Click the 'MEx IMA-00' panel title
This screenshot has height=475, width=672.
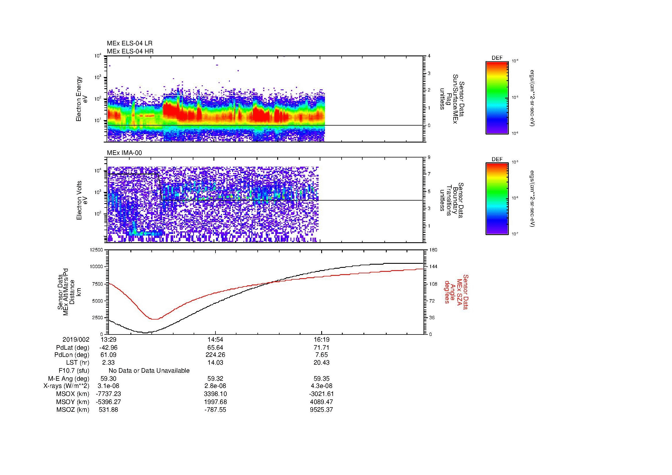click(x=124, y=153)
